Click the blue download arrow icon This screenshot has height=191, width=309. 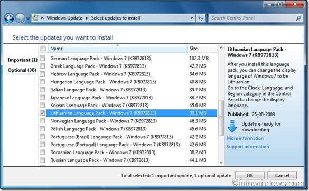tap(232, 126)
